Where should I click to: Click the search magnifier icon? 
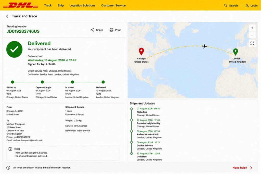click(x=225, y=6)
